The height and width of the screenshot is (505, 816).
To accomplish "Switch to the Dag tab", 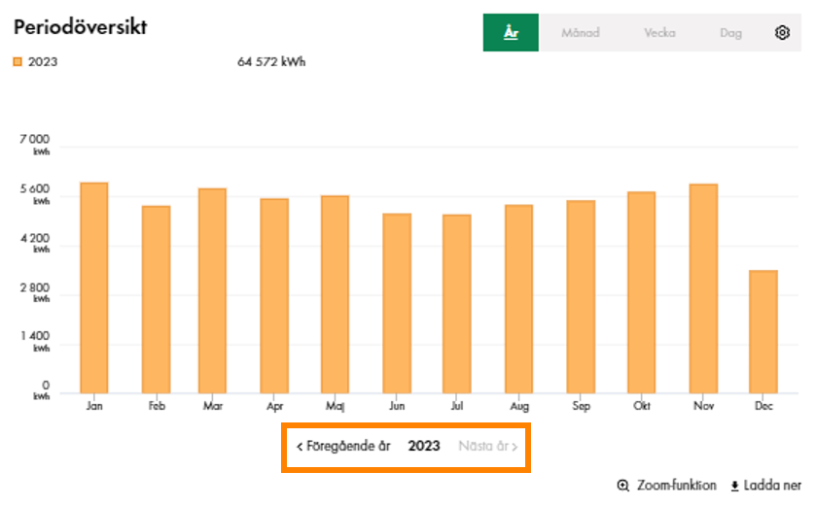I will pos(730,33).
